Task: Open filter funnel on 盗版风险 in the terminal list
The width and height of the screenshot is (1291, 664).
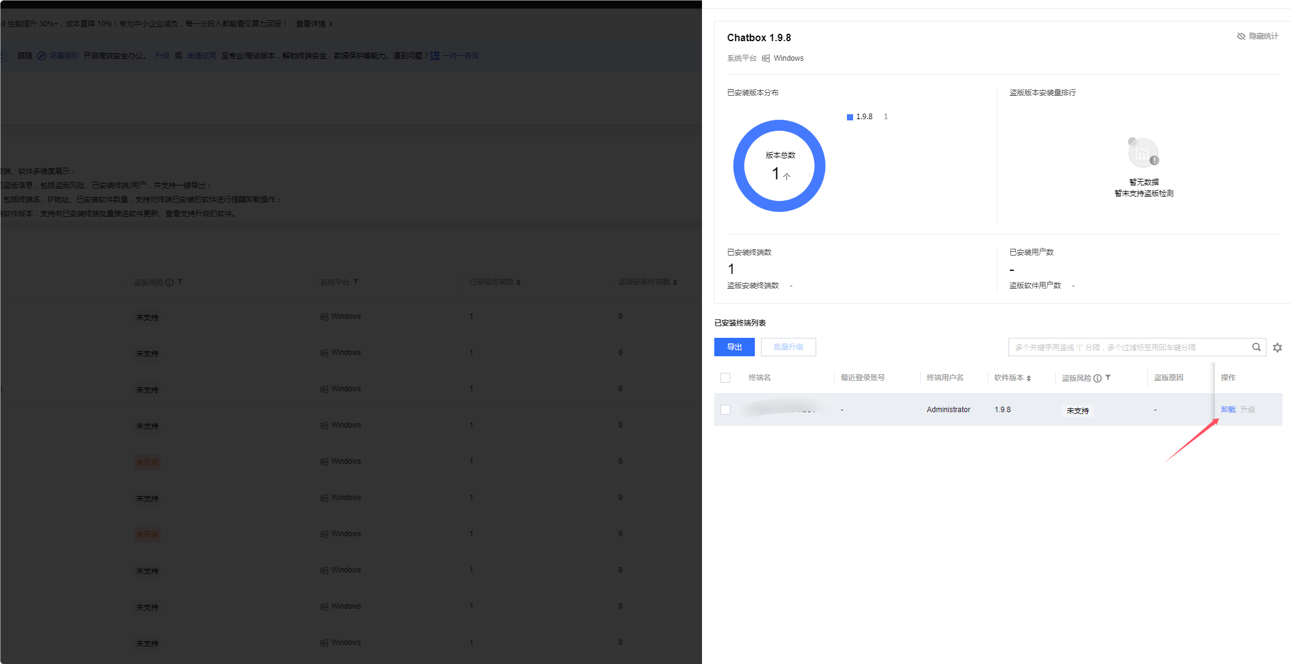Action: pos(1108,378)
